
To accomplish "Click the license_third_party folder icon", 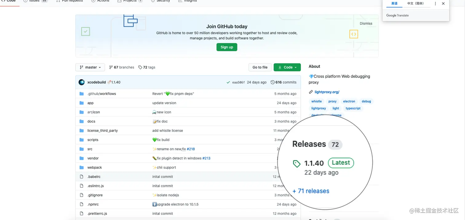I will coord(81,131).
